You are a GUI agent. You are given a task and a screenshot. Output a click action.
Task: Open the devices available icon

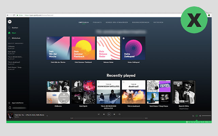pos(197,116)
